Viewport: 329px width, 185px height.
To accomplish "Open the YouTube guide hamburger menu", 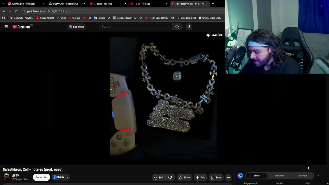I will click(x=6, y=27).
